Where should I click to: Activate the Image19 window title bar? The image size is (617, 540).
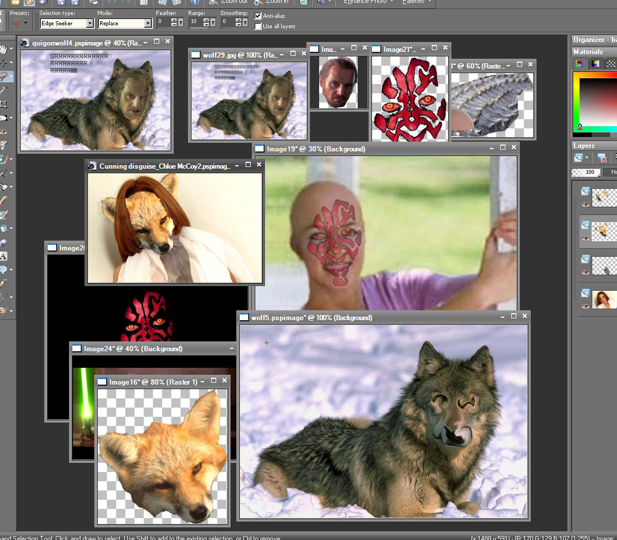[386, 149]
